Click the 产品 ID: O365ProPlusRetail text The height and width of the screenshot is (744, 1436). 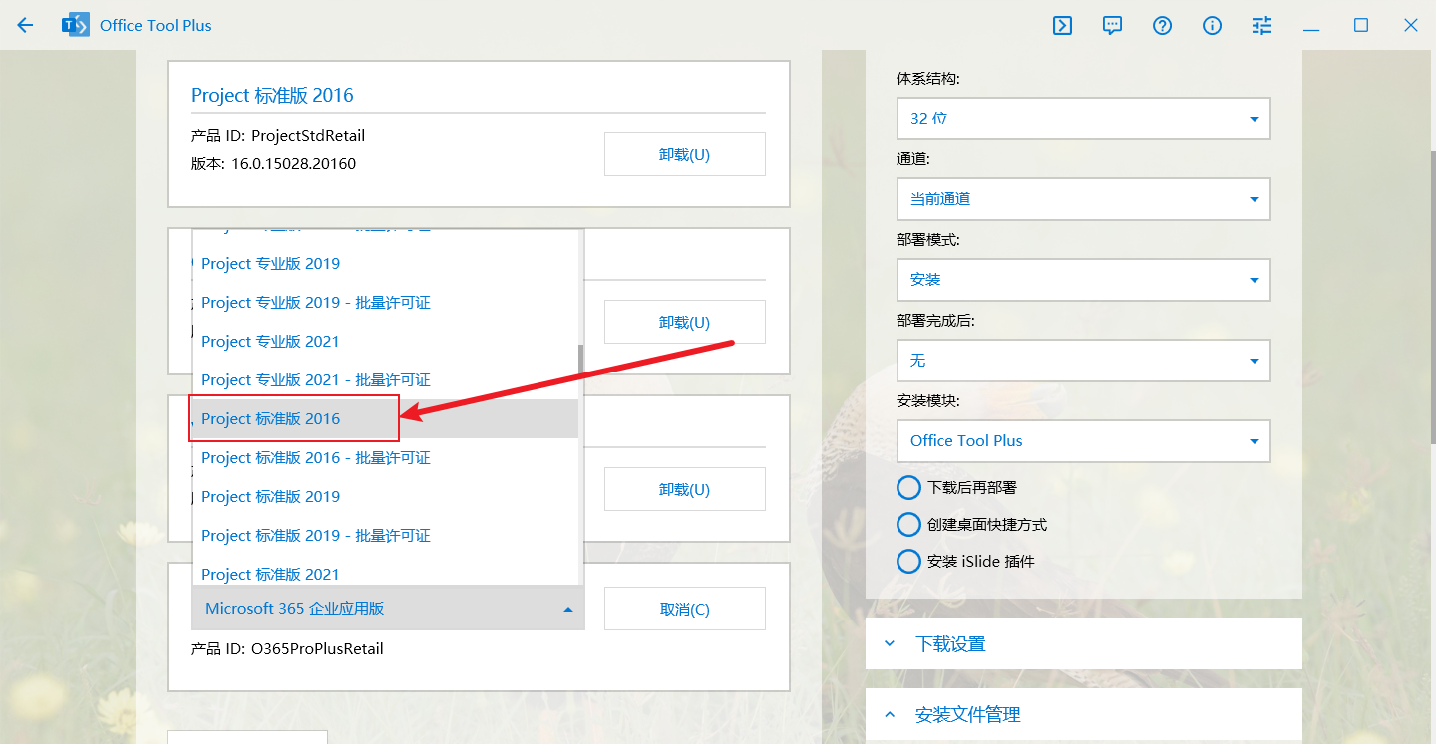(x=287, y=648)
